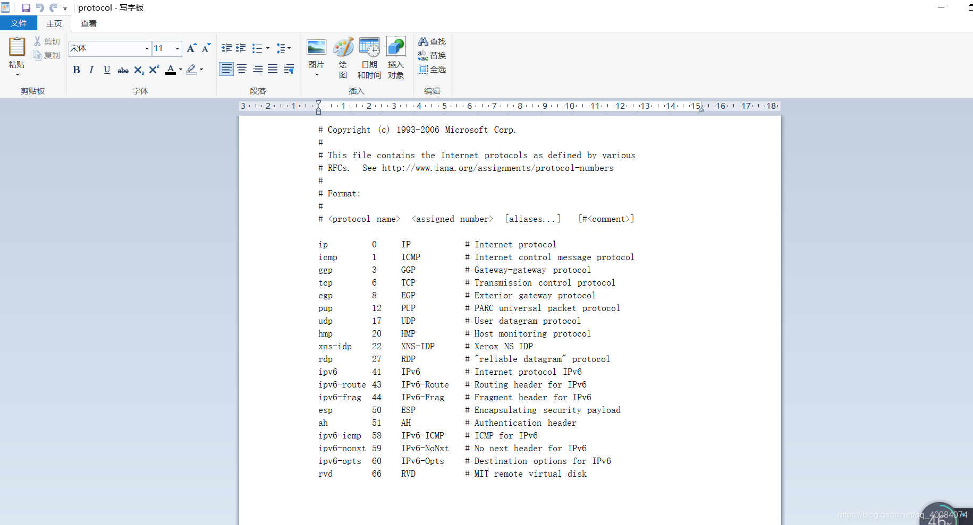This screenshot has width=973, height=525.
Task: Click the Shrink font icon
Action: (206, 48)
